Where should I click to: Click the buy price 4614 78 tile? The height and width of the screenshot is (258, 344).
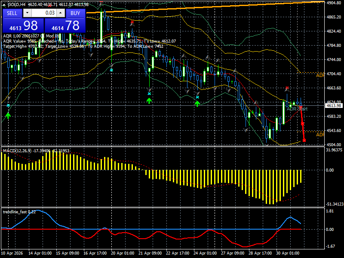[x=65, y=25]
